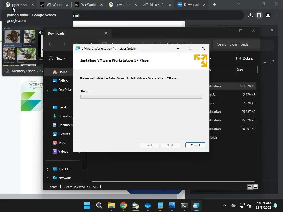Open Music quick access folder
This screenshot has height=212, width=283.
pyautogui.click(x=60, y=143)
